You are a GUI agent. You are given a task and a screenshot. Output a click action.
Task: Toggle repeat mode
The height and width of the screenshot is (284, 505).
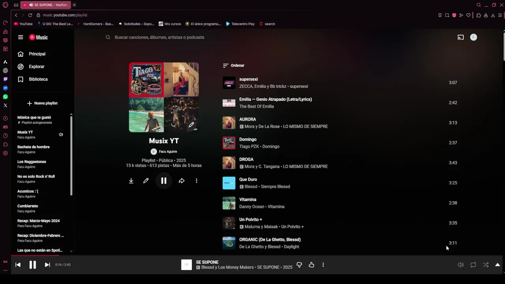coord(473,265)
